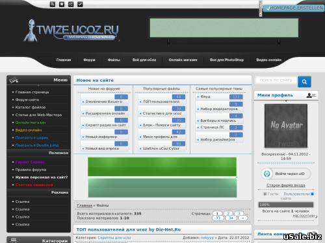Image resolution: width=325 pixels, height=243 pixels.
Task: Click the sitemap grid icon at top
Action: [71, 4]
